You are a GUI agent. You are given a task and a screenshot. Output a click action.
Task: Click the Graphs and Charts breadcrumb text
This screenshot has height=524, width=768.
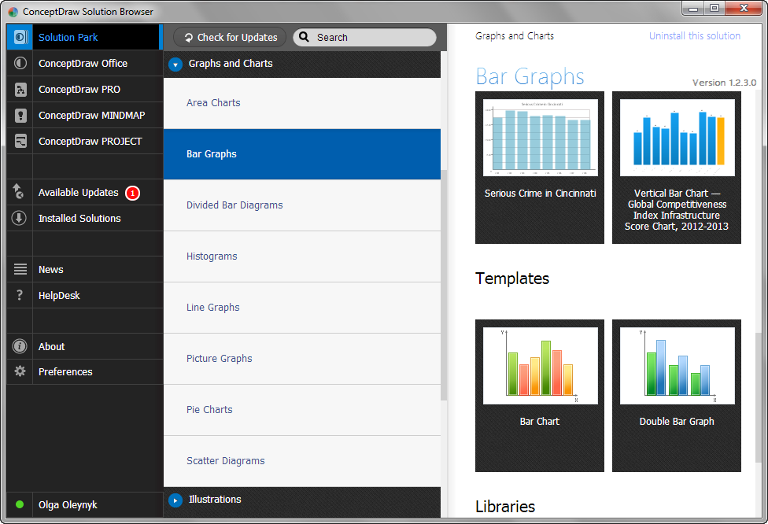tap(515, 35)
